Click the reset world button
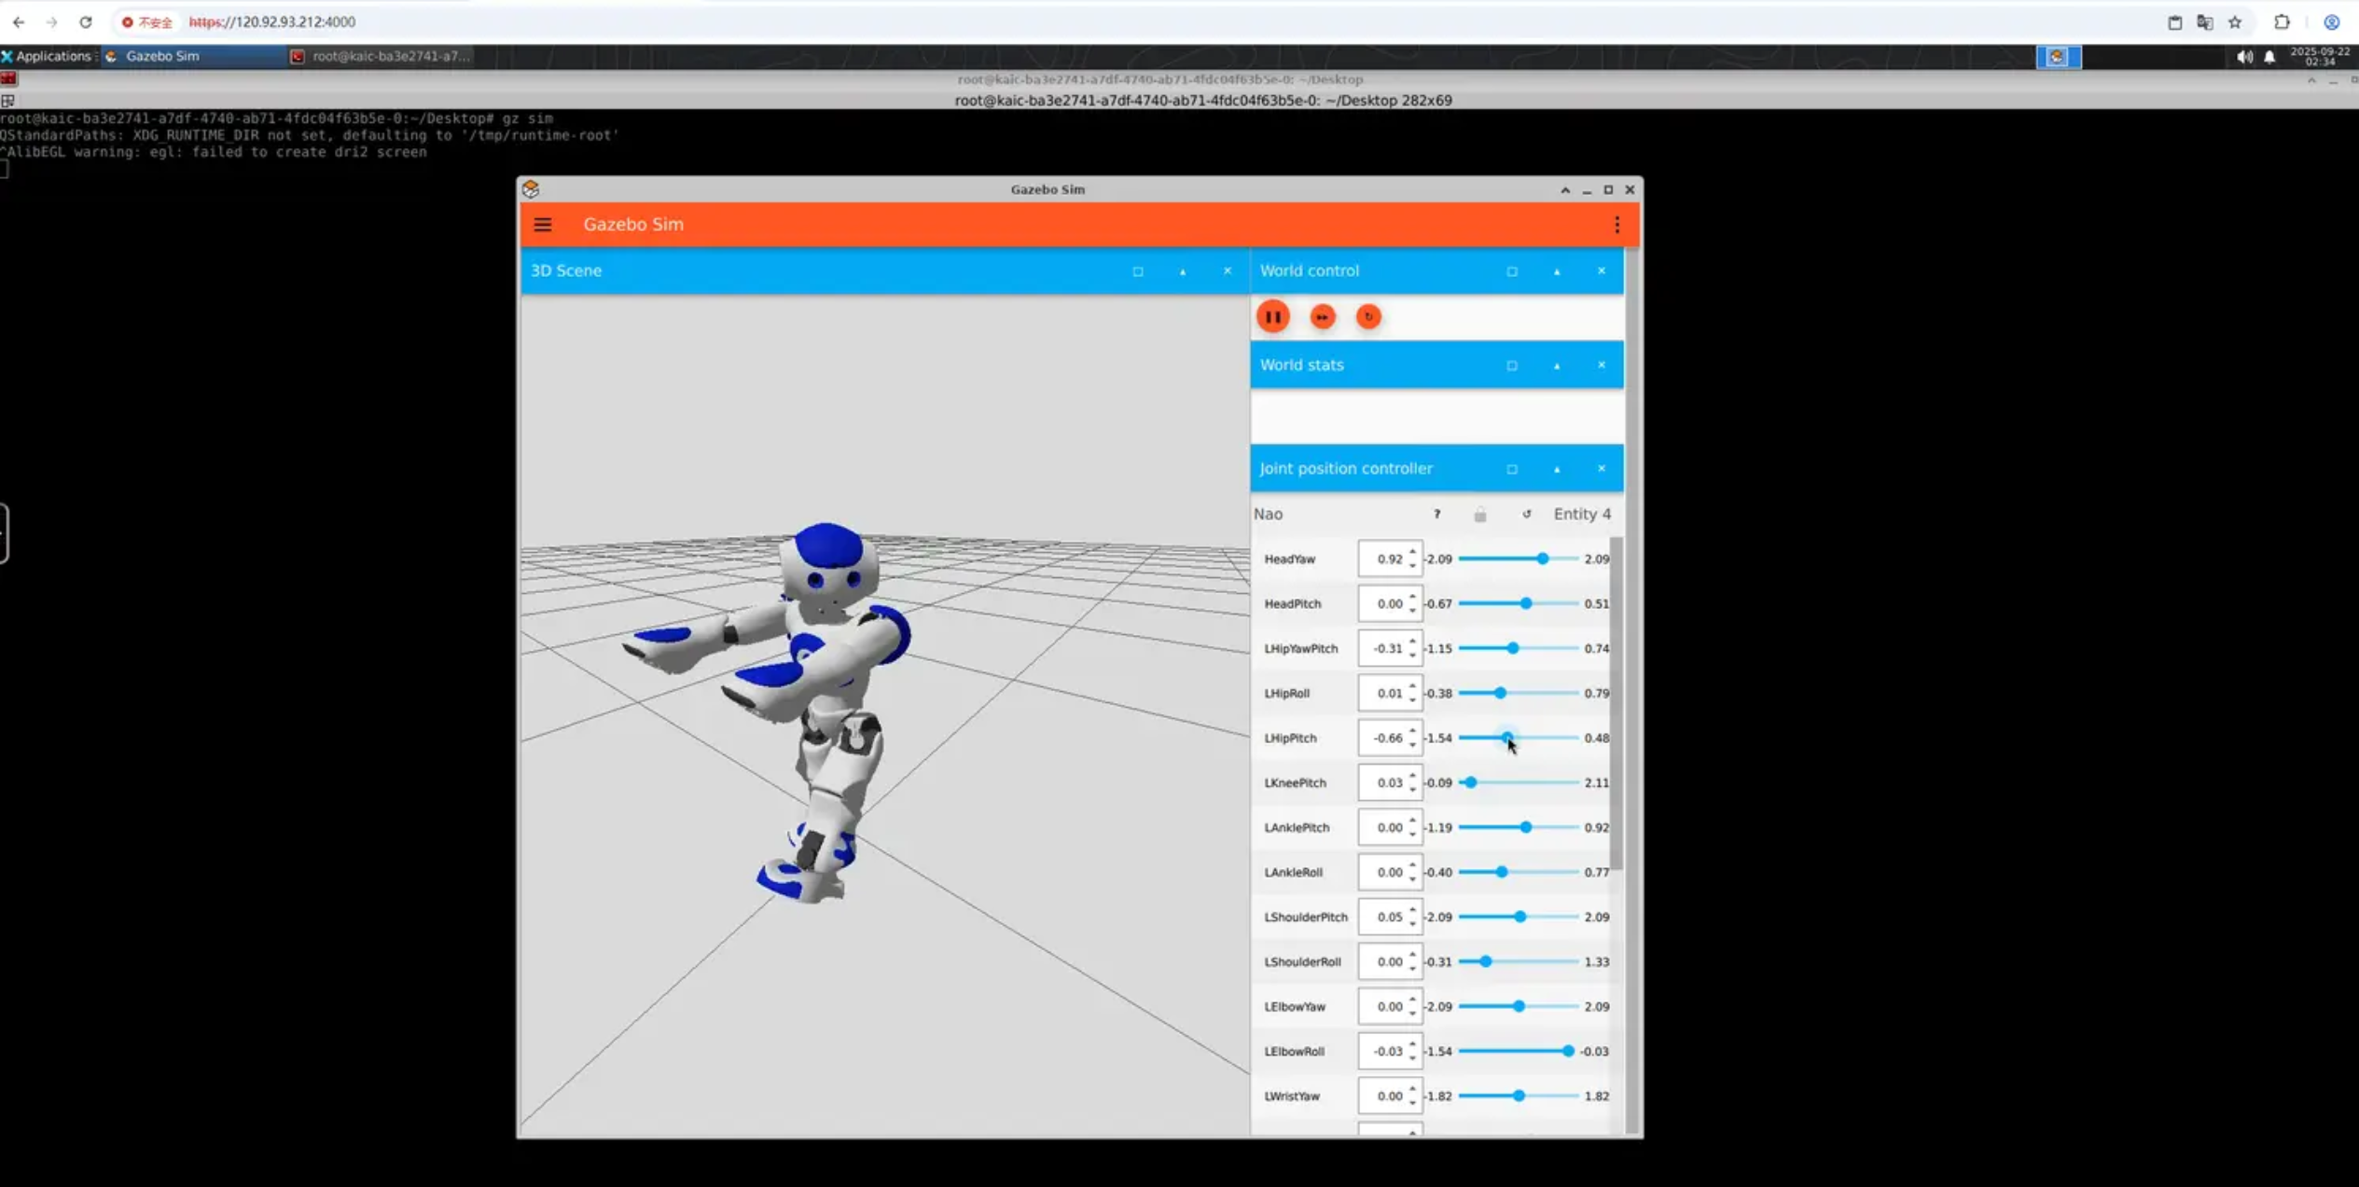The height and width of the screenshot is (1187, 2359). 1367,317
